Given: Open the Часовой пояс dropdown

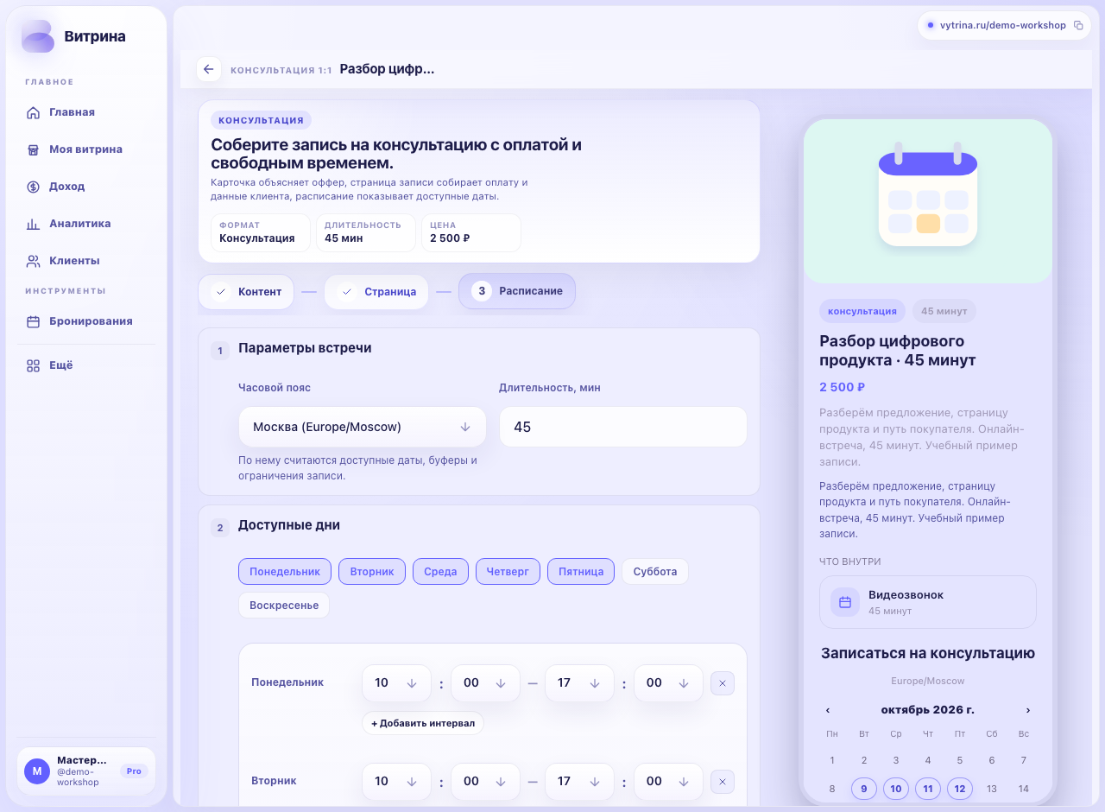Looking at the screenshot, I should pos(363,427).
